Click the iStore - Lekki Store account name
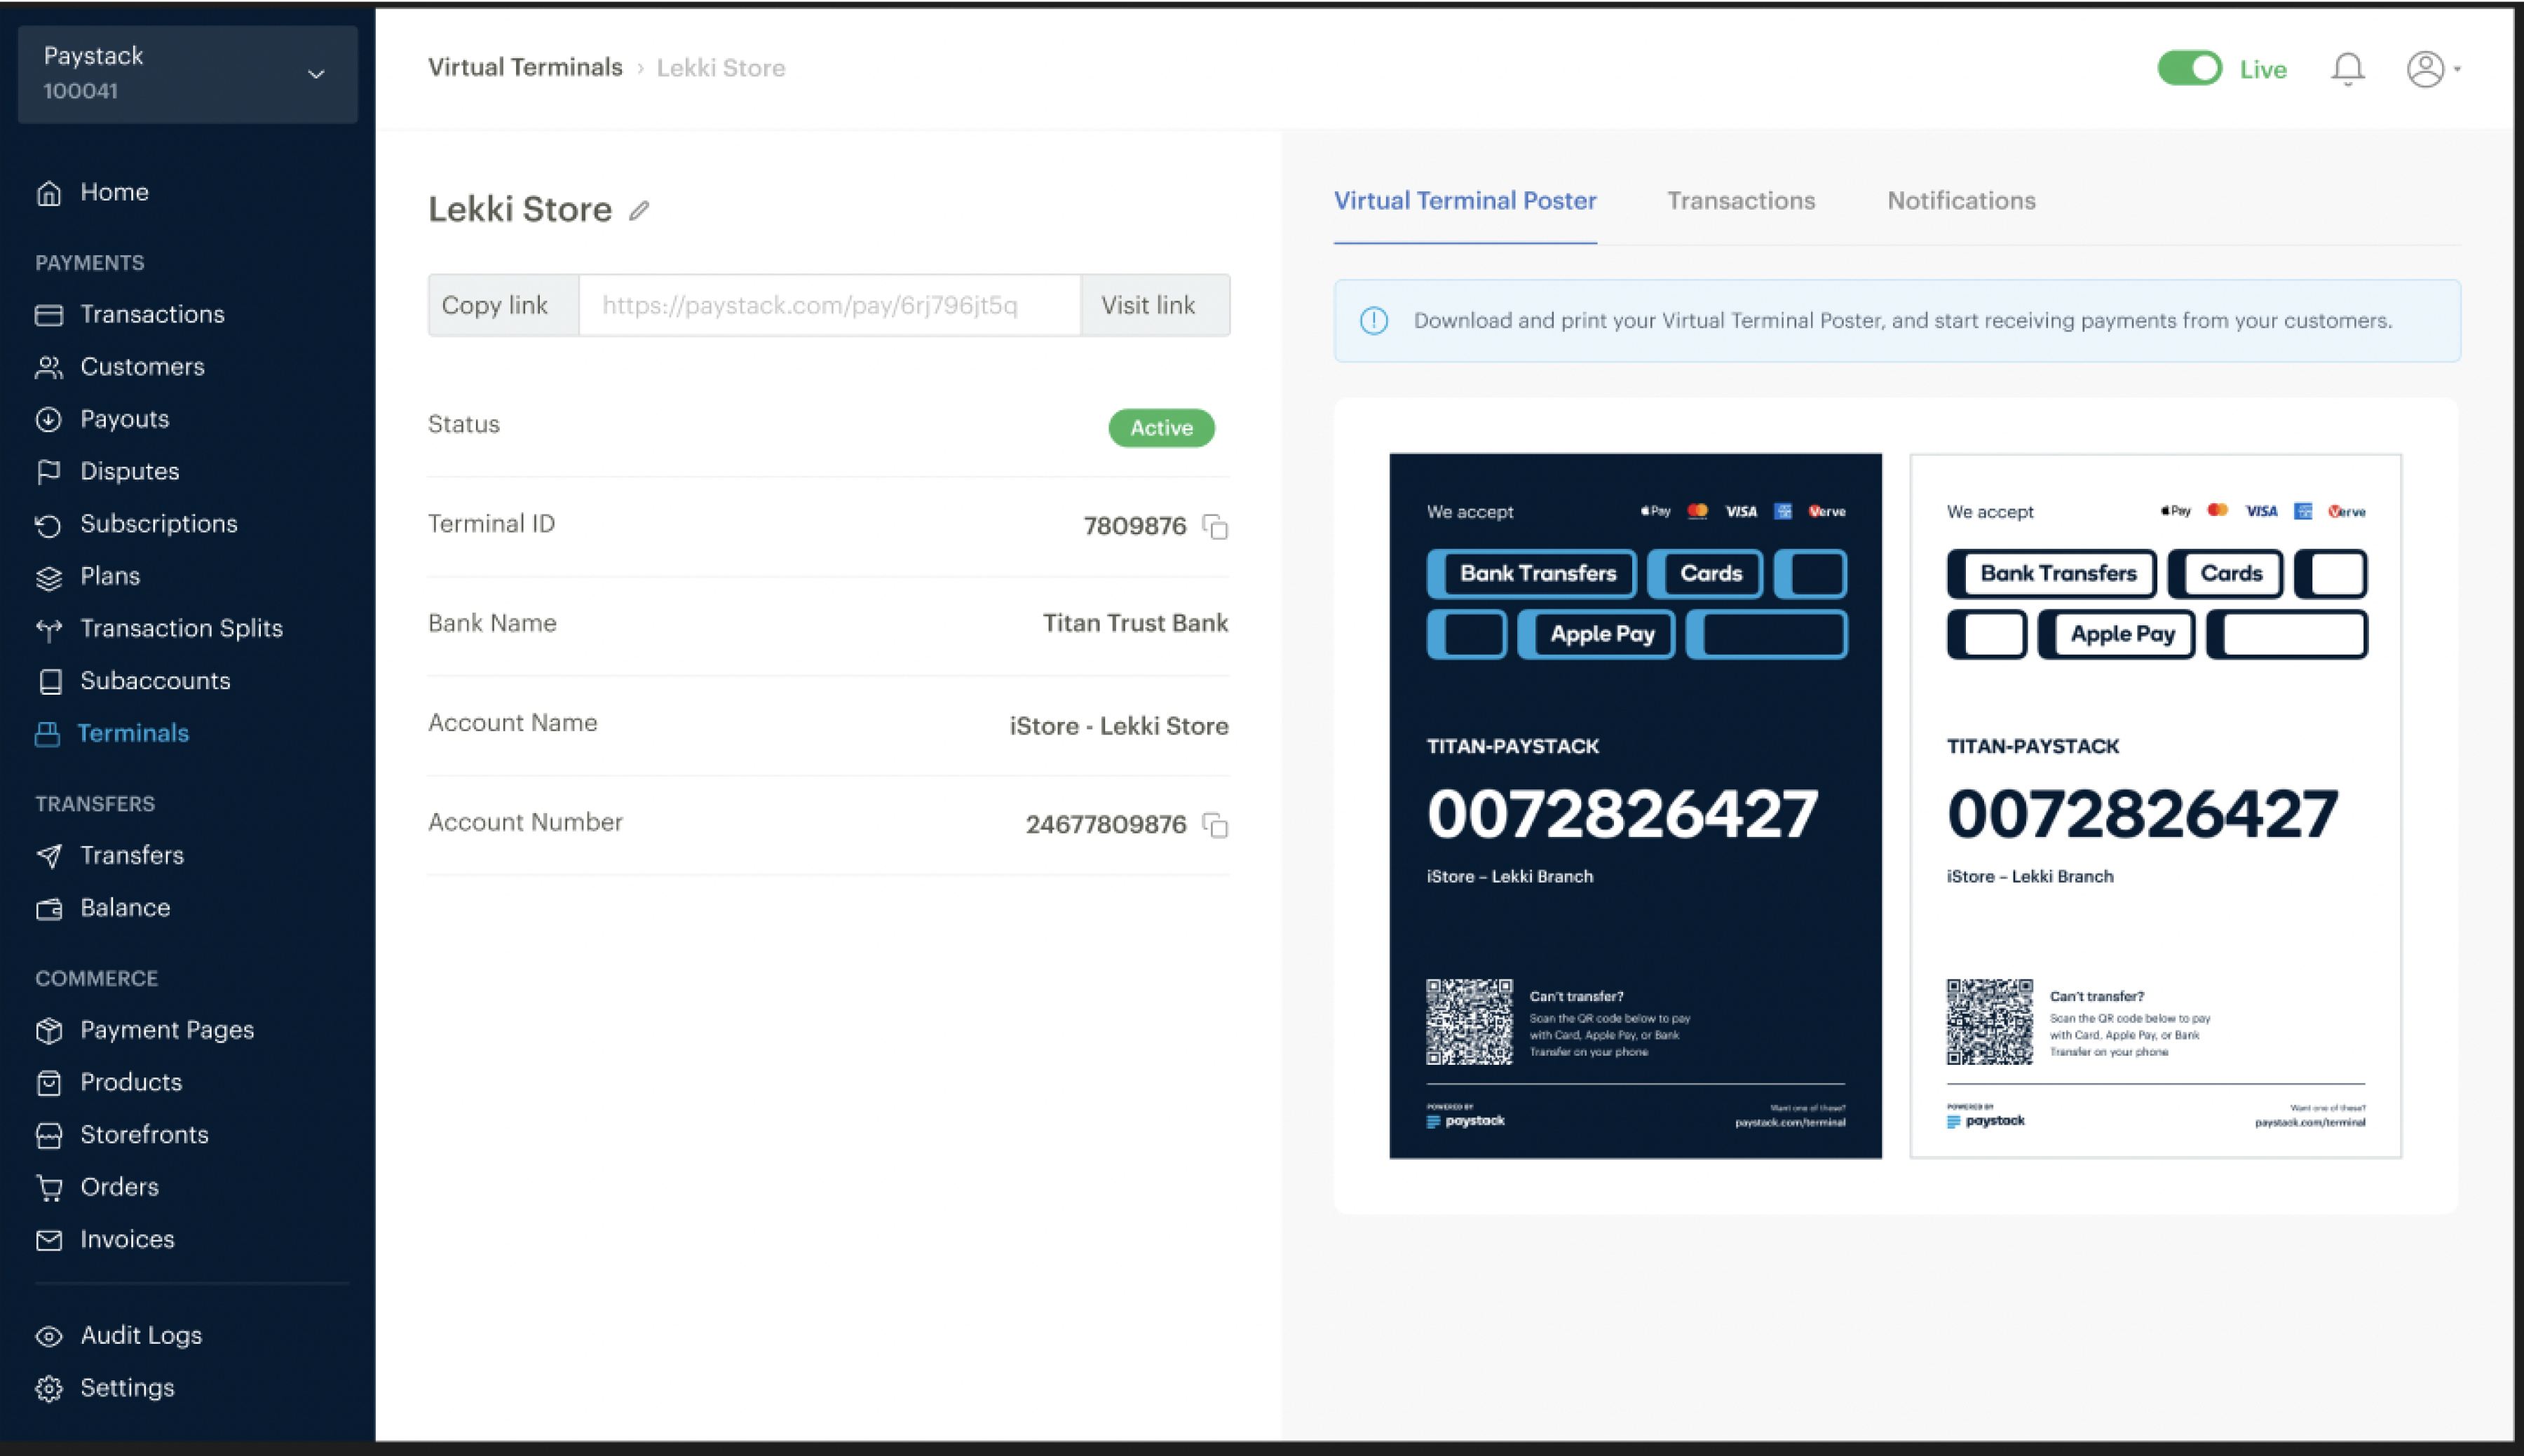This screenshot has height=1456, width=2524. (x=1118, y=726)
